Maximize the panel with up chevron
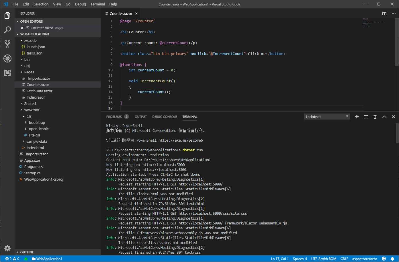Screen dimensions: 399x262 tap(384, 117)
